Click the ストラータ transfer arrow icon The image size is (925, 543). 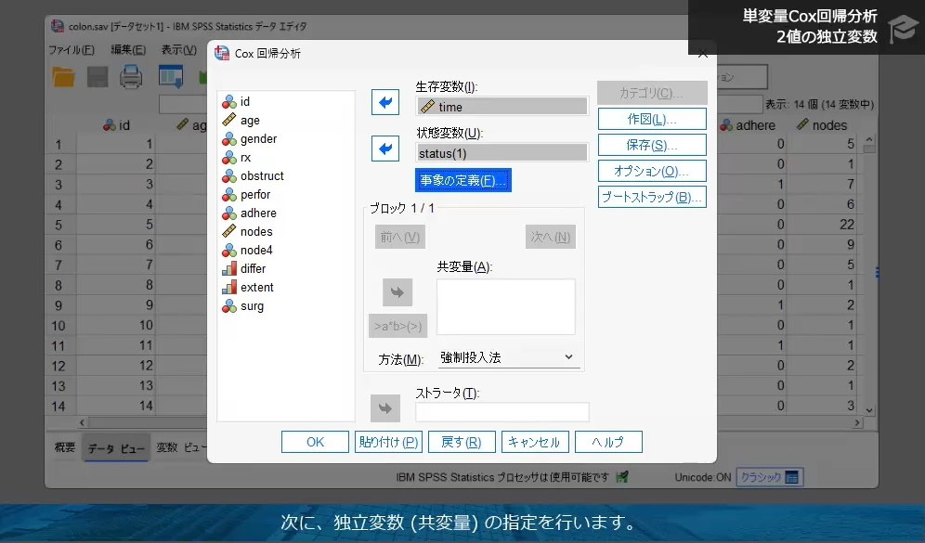coord(384,407)
